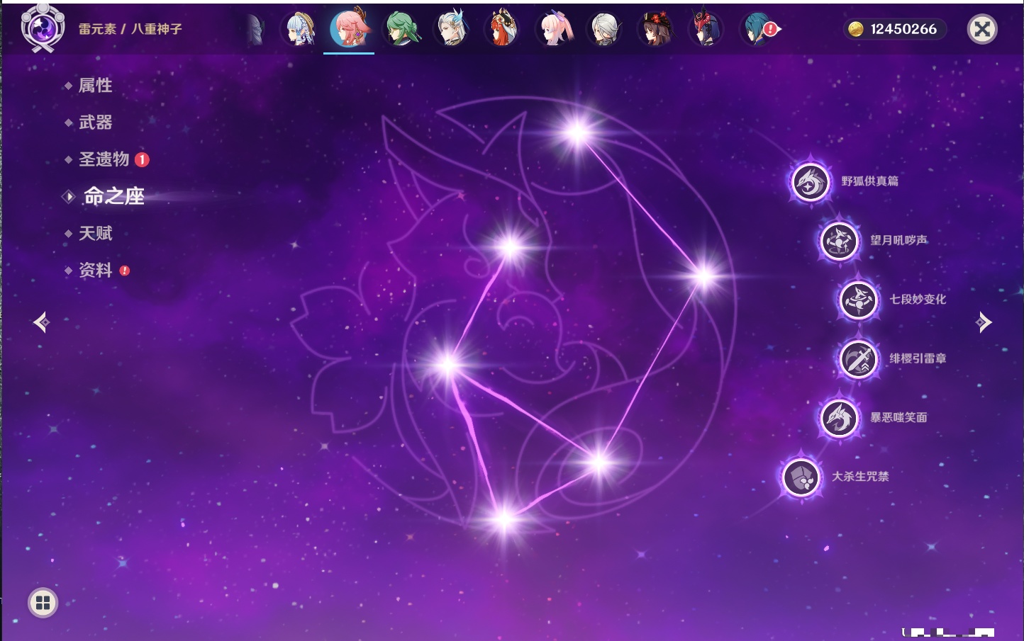Open the 资料 profile page
Viewport: 1024px width, 641px height.
[95, 270]
